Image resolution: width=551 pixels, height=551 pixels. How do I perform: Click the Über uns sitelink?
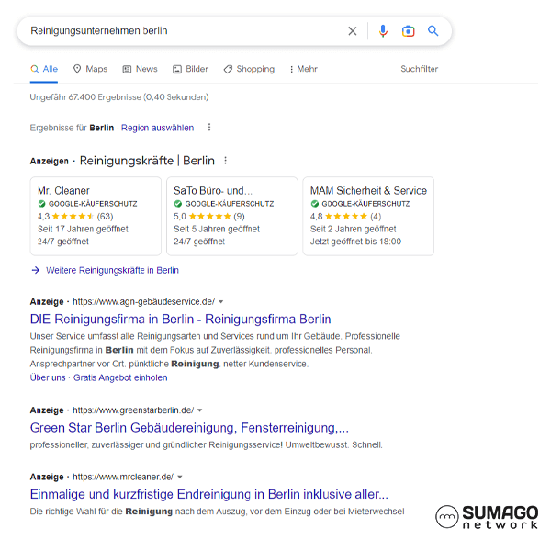coord(48,377)
